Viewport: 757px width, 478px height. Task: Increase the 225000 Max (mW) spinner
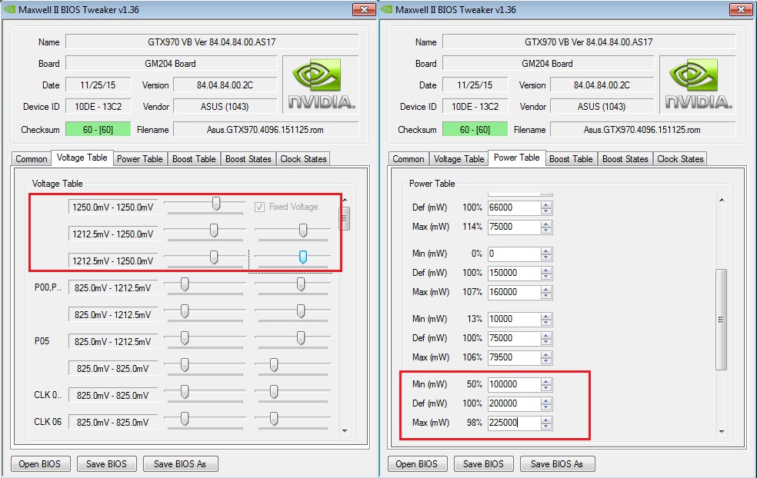coord(546,420)
